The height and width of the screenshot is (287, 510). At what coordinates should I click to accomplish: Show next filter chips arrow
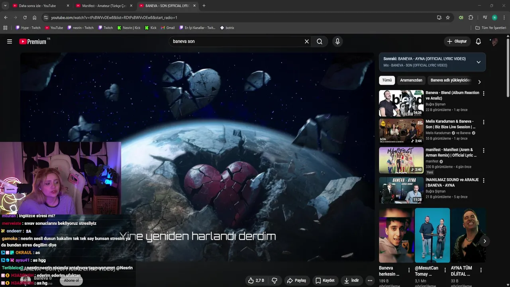[479, 82]
